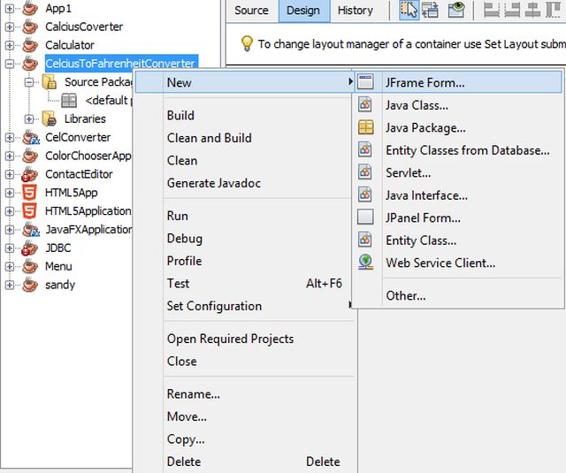Click the JDBC project icon
566x473 pixels.
29,248
